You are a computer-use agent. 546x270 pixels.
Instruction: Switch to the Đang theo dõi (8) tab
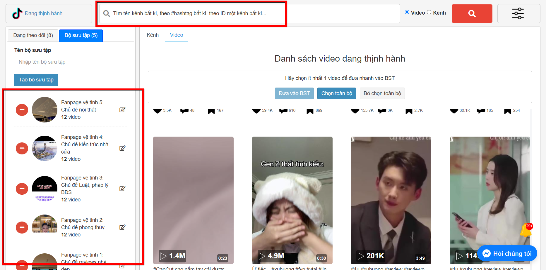[x=33, y=35]
